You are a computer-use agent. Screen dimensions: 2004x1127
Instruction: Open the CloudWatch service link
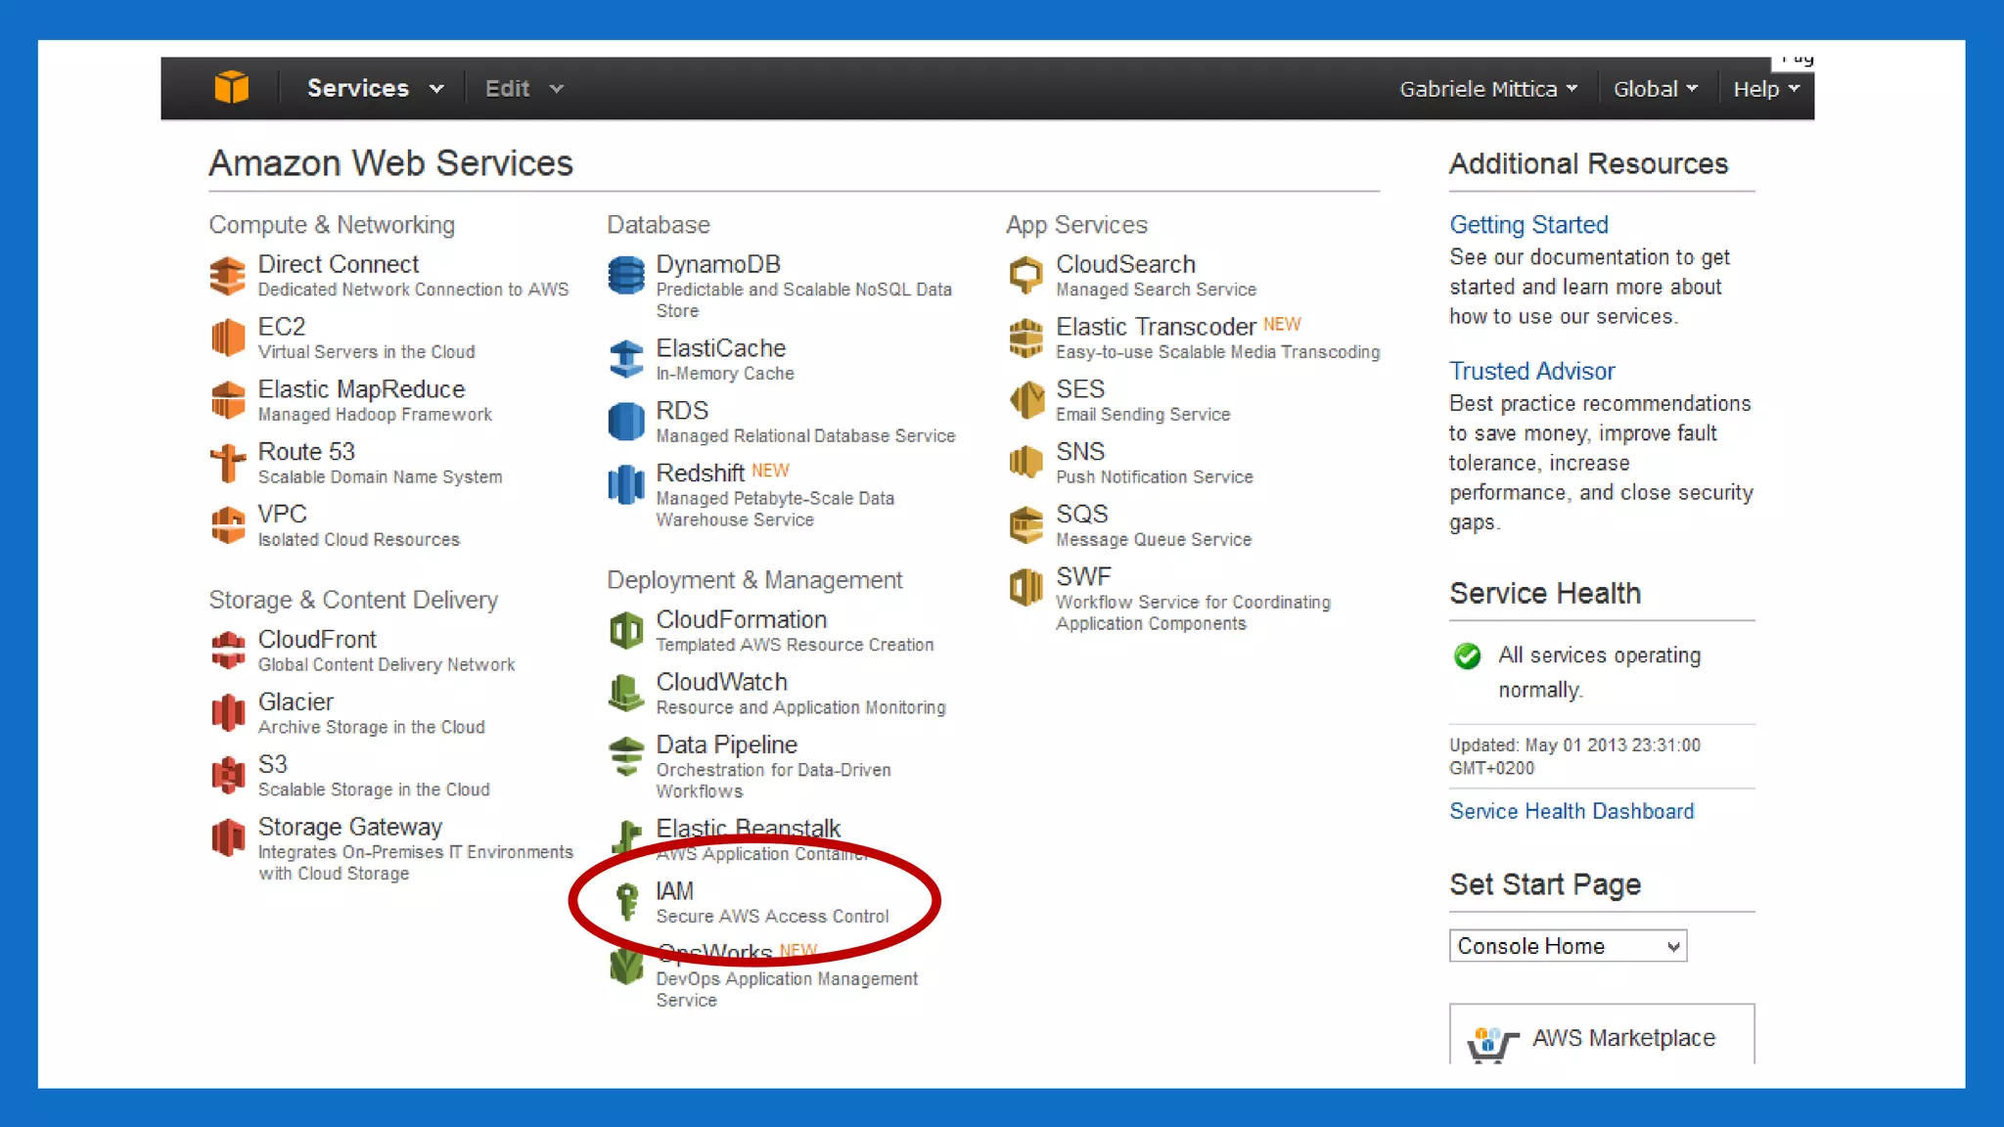tap(721, 682)
